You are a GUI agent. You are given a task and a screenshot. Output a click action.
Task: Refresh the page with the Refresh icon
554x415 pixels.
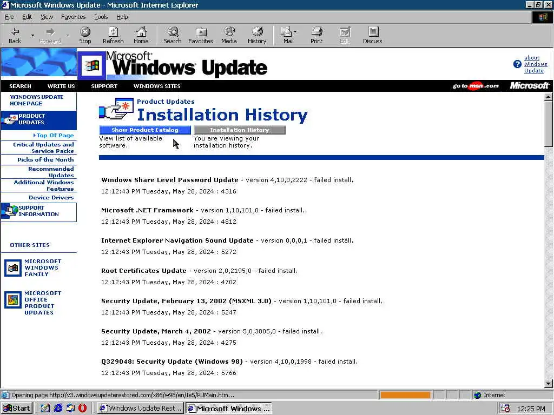pos(113,35)
